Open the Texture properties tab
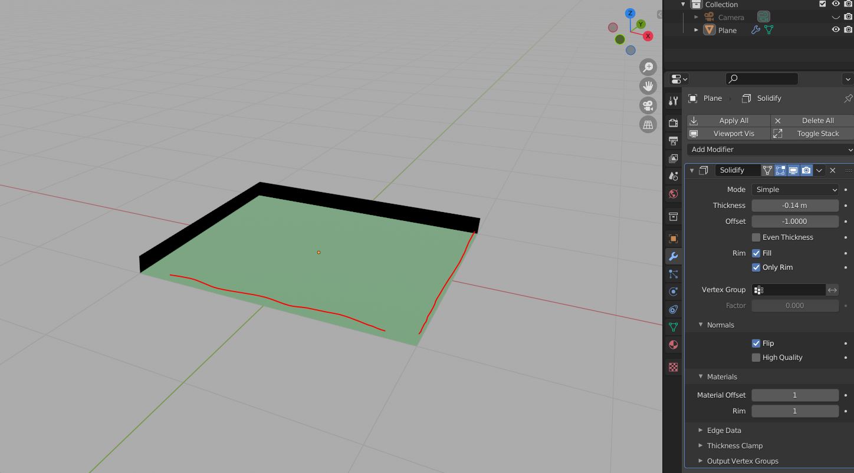This screenshot has width=854, height=473. [673, 367]
